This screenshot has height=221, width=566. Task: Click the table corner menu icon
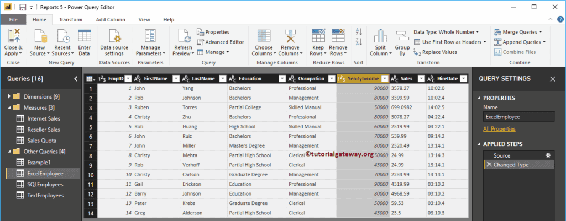(90, 79)
